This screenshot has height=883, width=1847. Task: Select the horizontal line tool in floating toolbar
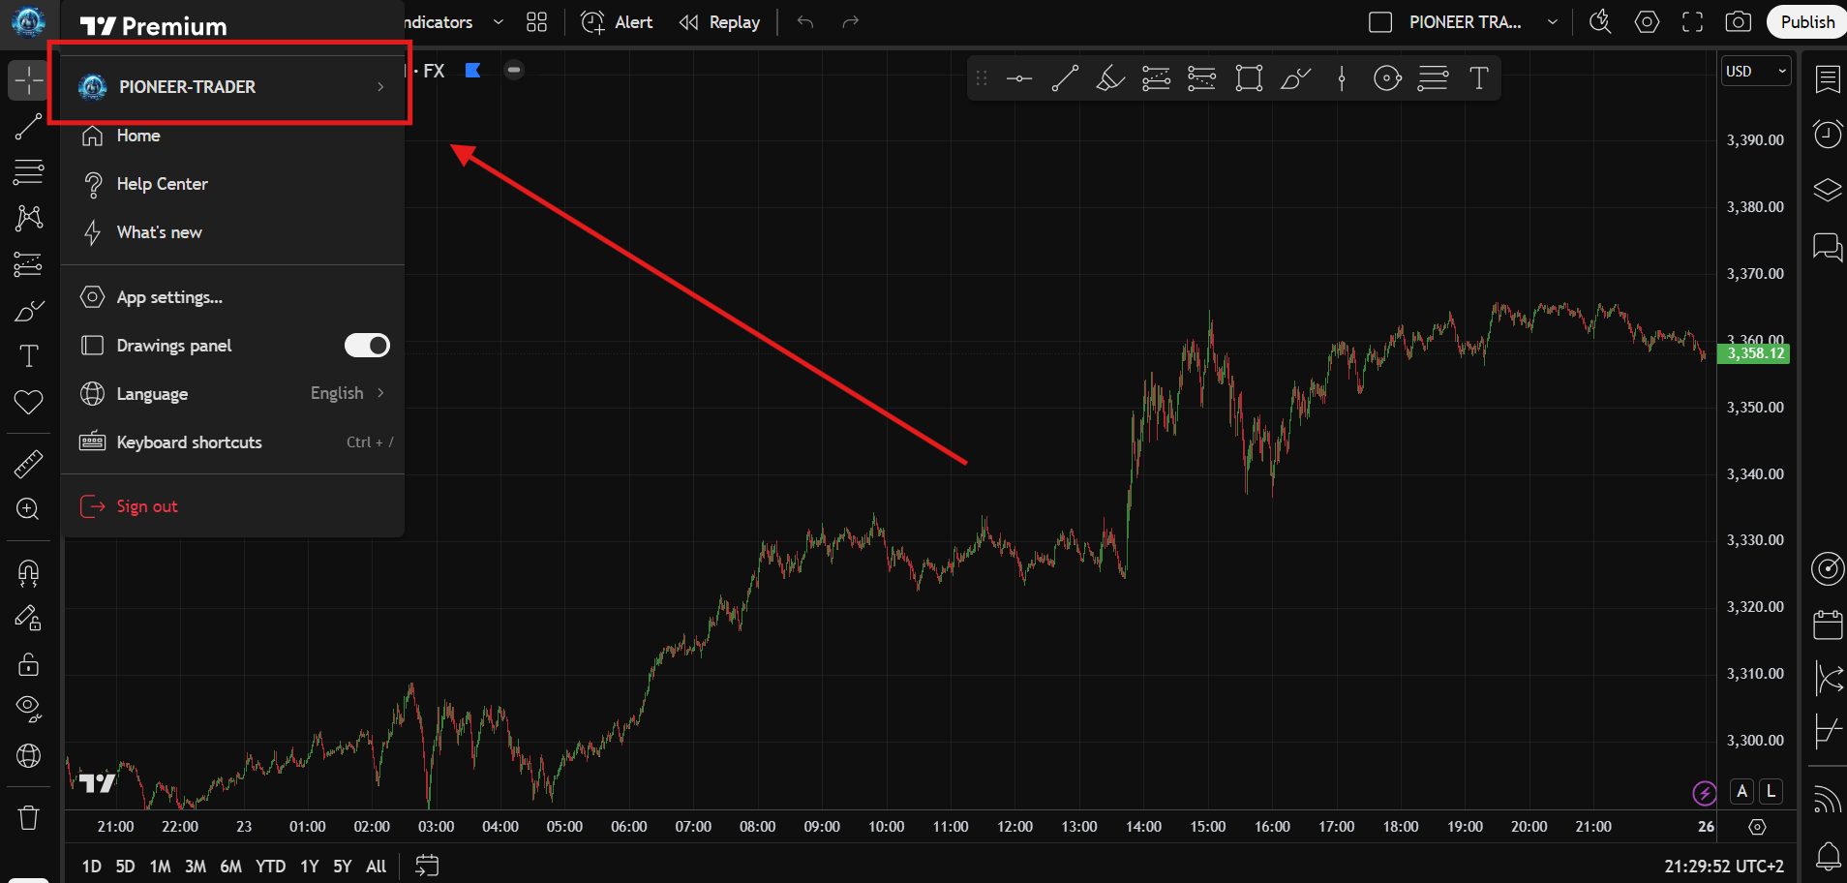click(x=1019, y=78)
